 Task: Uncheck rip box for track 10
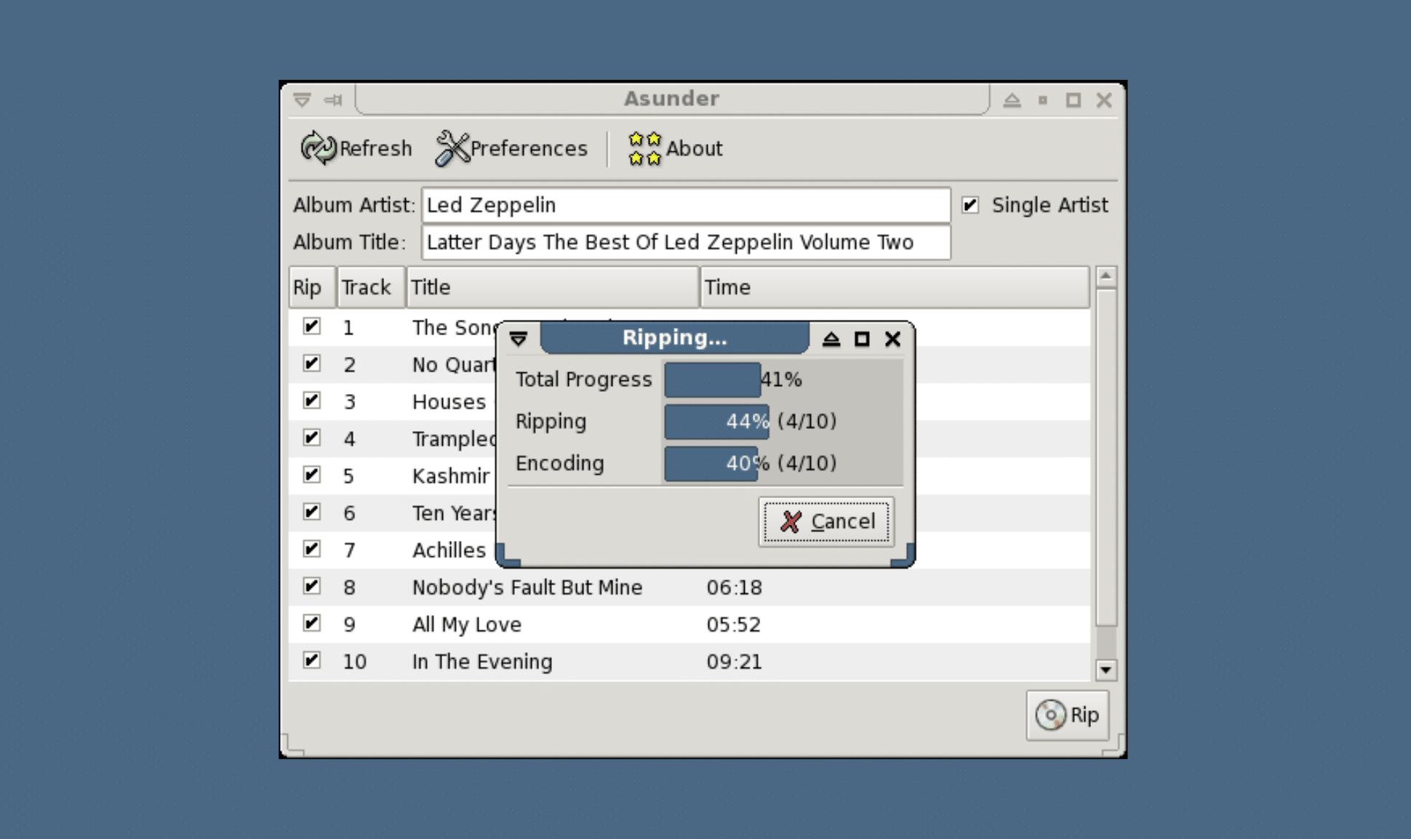pos(311,660)
